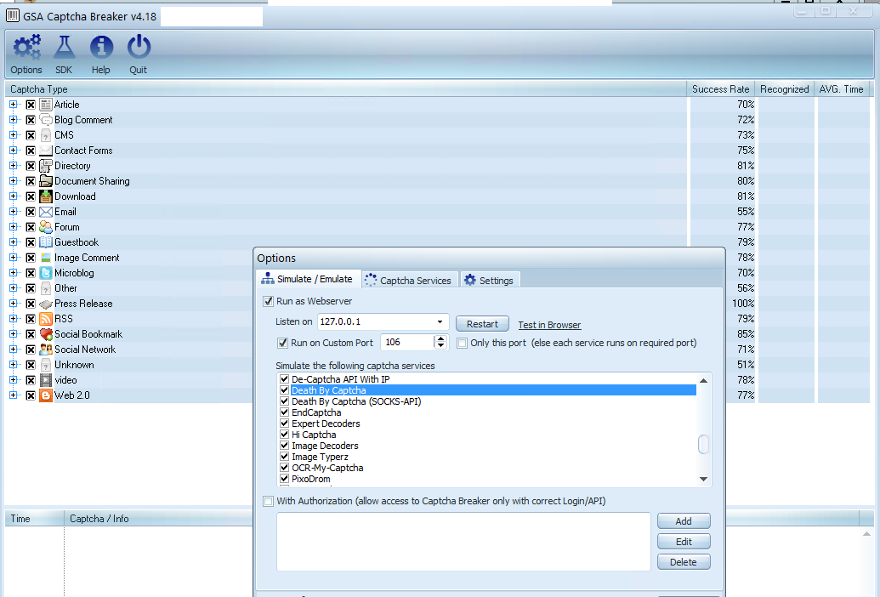Click the RSS feed icon
The width and height of the screenshot is (880, 597).
coord(46,319)
